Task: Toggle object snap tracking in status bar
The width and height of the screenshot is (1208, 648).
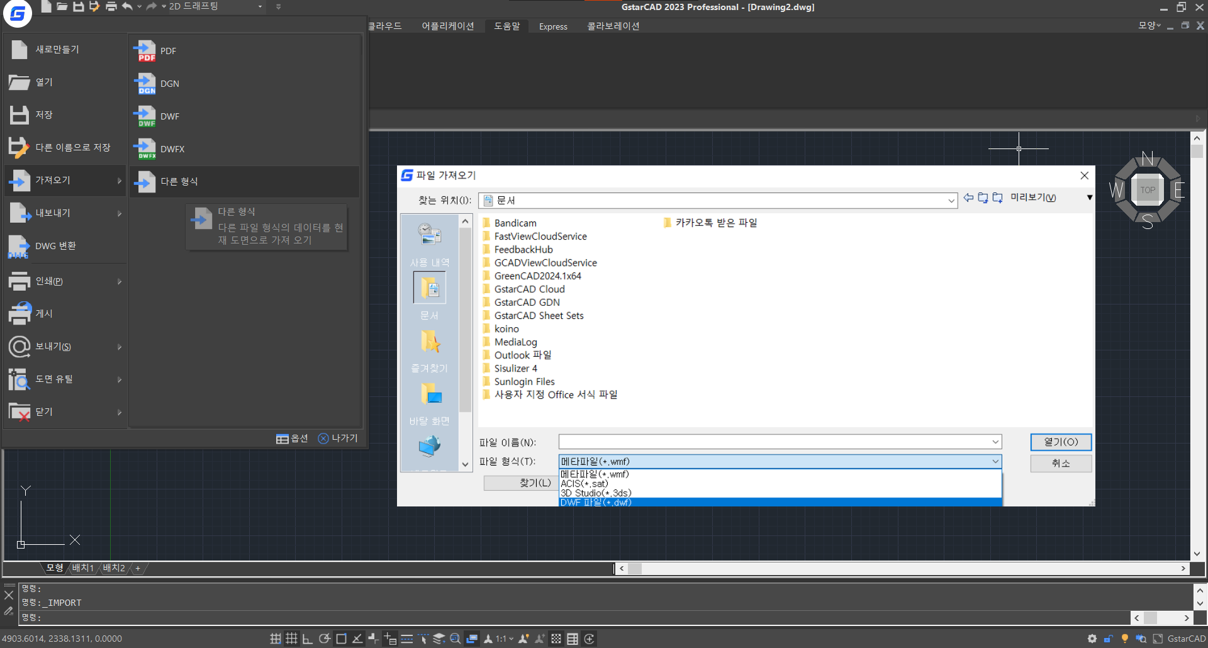Action: point(357,639)
